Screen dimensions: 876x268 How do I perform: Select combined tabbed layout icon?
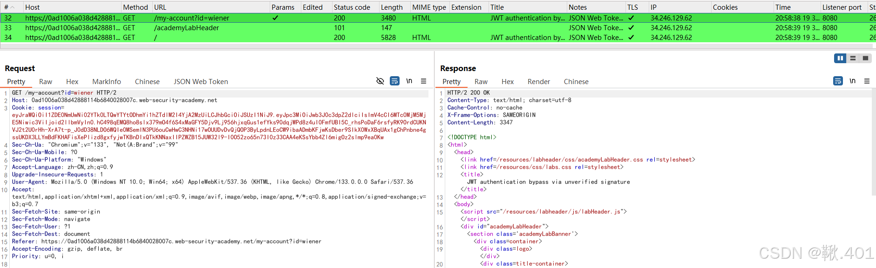(865, 58)
